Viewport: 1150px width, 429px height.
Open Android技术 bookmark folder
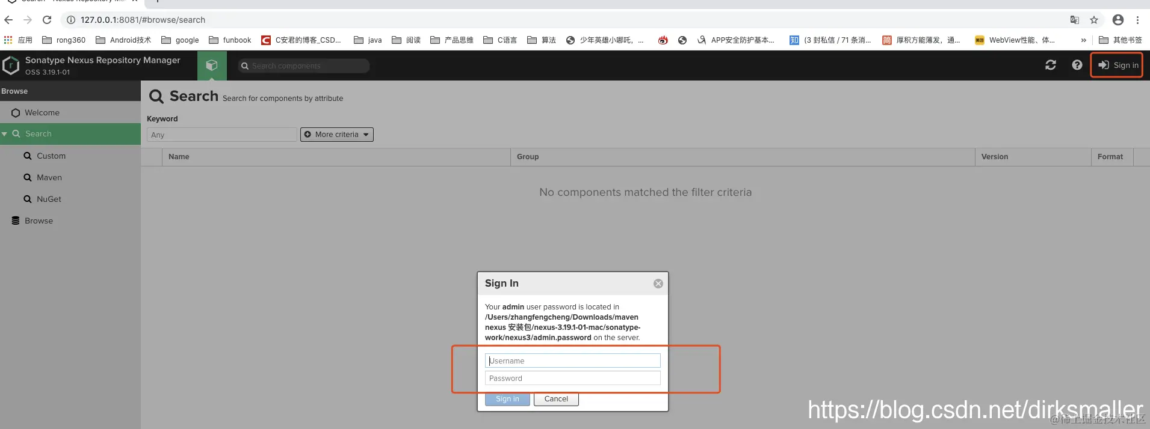(x=123, y=40)
